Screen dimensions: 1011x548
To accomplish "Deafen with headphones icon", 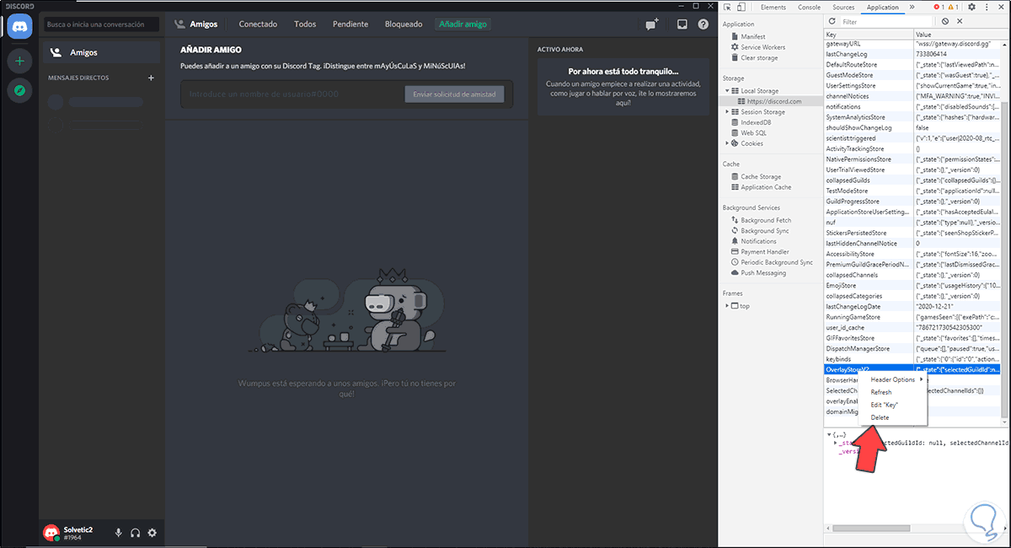I will pyautogui.click(x=135, y=533).
